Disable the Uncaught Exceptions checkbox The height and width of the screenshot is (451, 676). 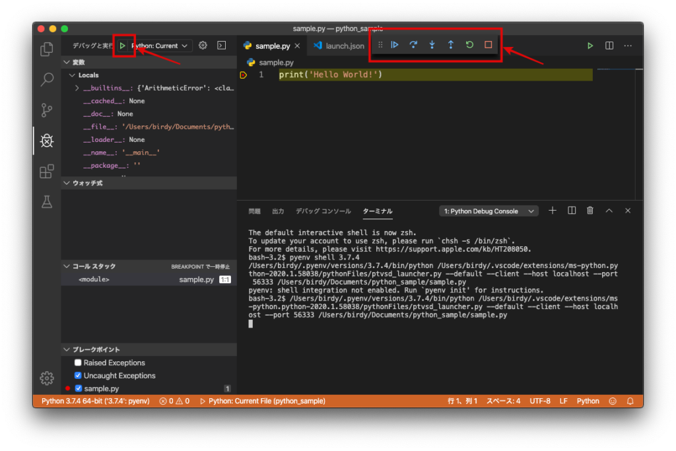(x=78, y=375)
